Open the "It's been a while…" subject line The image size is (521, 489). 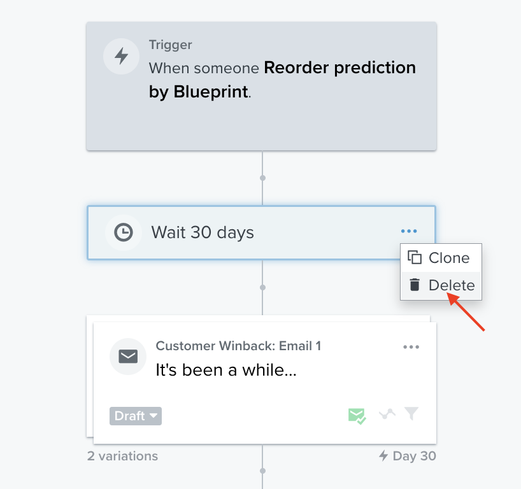click(x=226, y=370)
